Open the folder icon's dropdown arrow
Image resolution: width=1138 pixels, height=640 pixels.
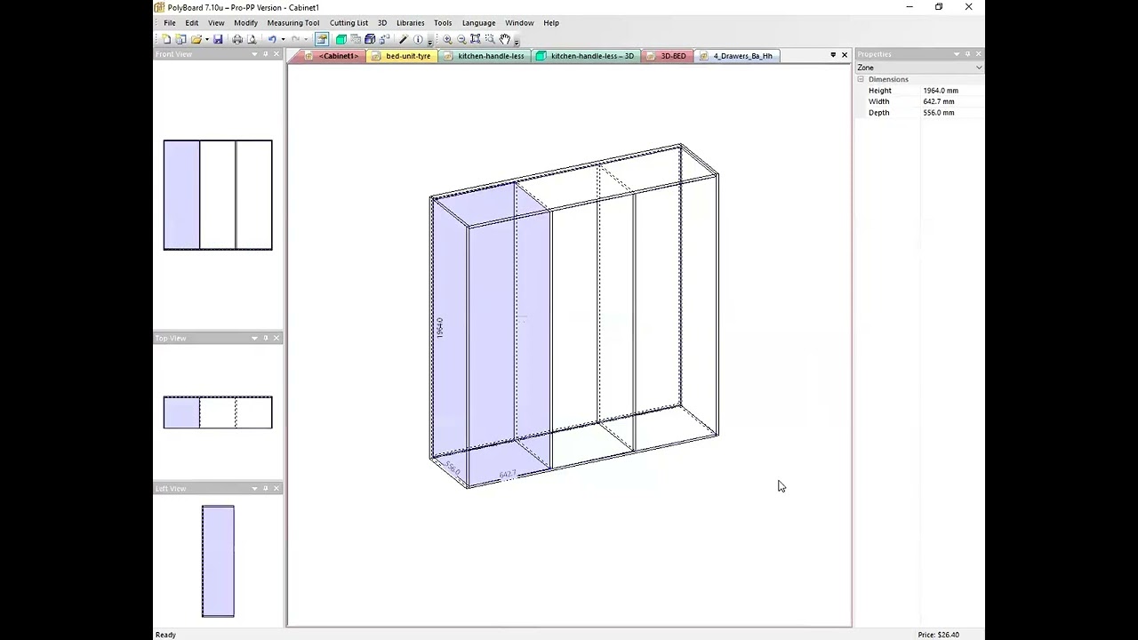tap(207, 39)
